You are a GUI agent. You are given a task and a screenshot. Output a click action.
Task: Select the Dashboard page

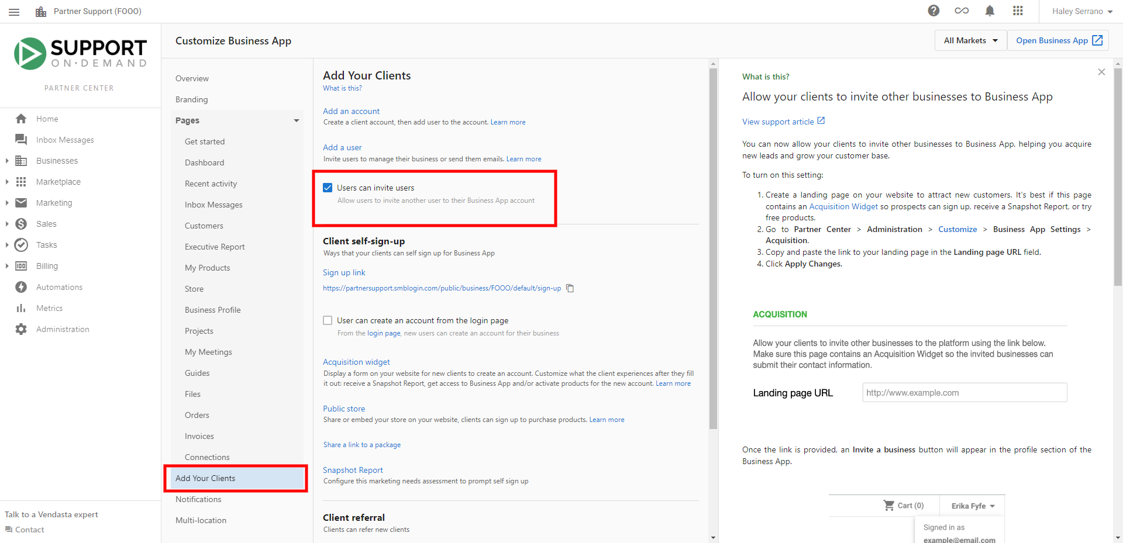204,162
